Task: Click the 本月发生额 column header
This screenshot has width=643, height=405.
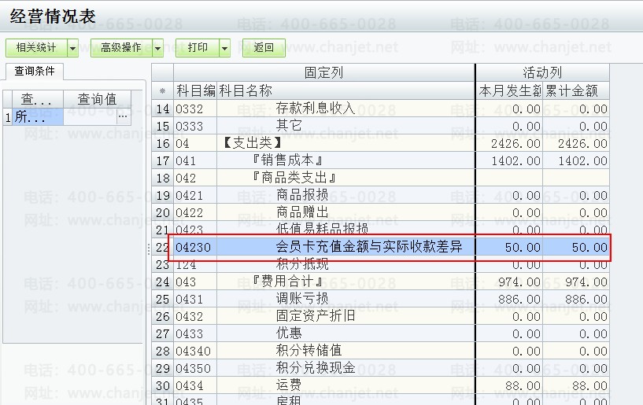Action: pyautogui.click(x=509, y=90)
